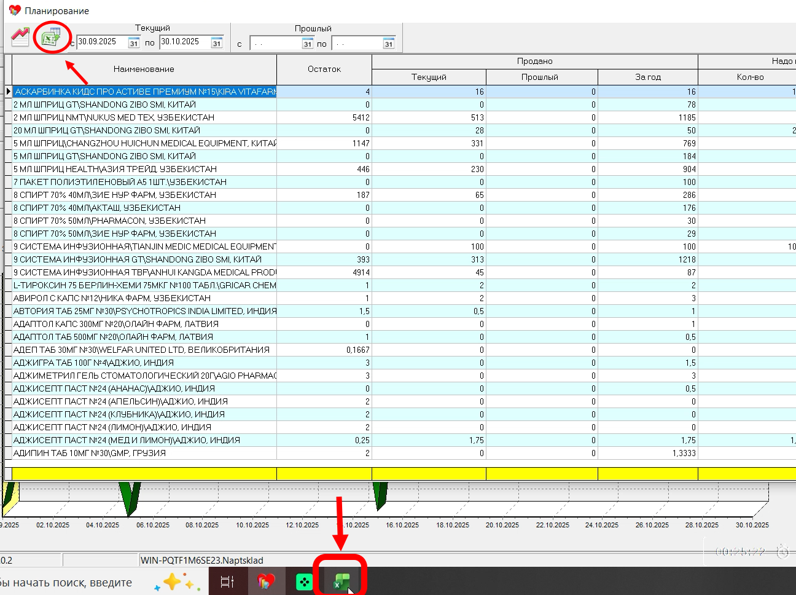Click the Windows taskbar search box

coord(68,582)
